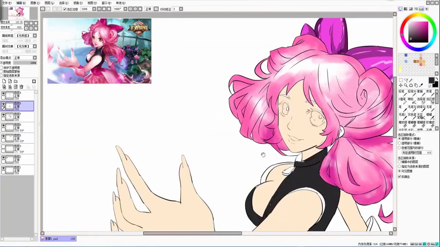The image size is (440, 247).
Task: Show layer 图层3 visibility box
Action: [x=3, y=146]
